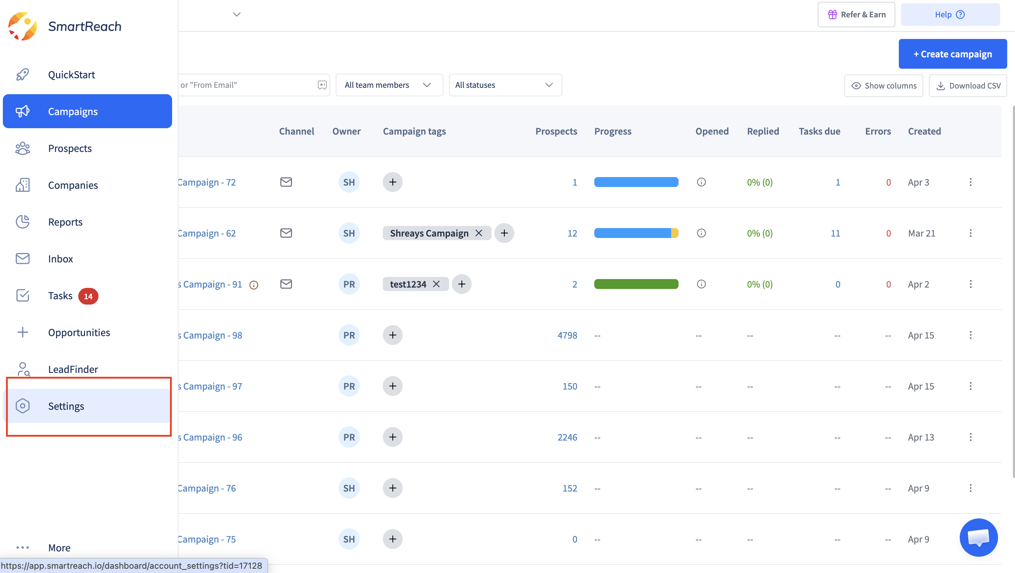Image resolution: width=1015 pixels, height=573 pixels.
Task: Go to Prospects in the sidebar
Action: [70, 149]
